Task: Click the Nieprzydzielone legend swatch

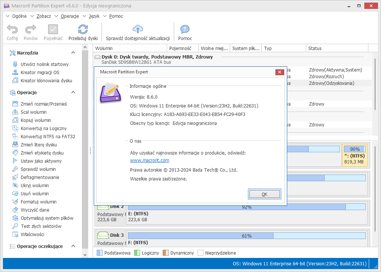Action: point(201,253)
